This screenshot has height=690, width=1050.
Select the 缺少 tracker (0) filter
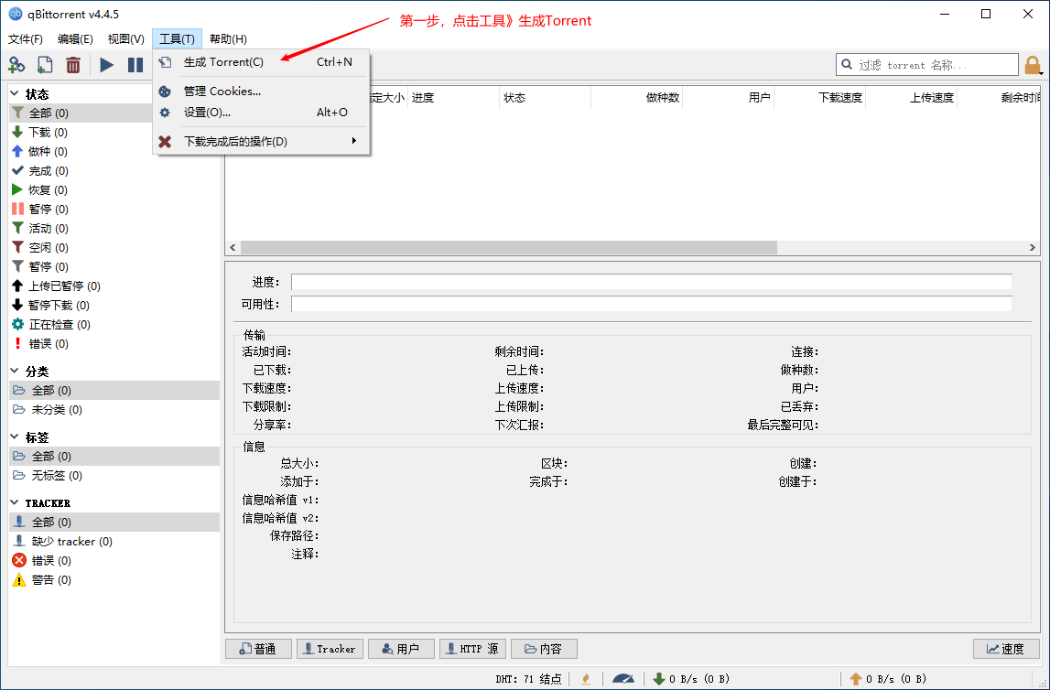114,542
